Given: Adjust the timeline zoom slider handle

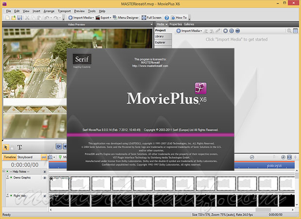Looking at the screenshot, I should point(274,157).
